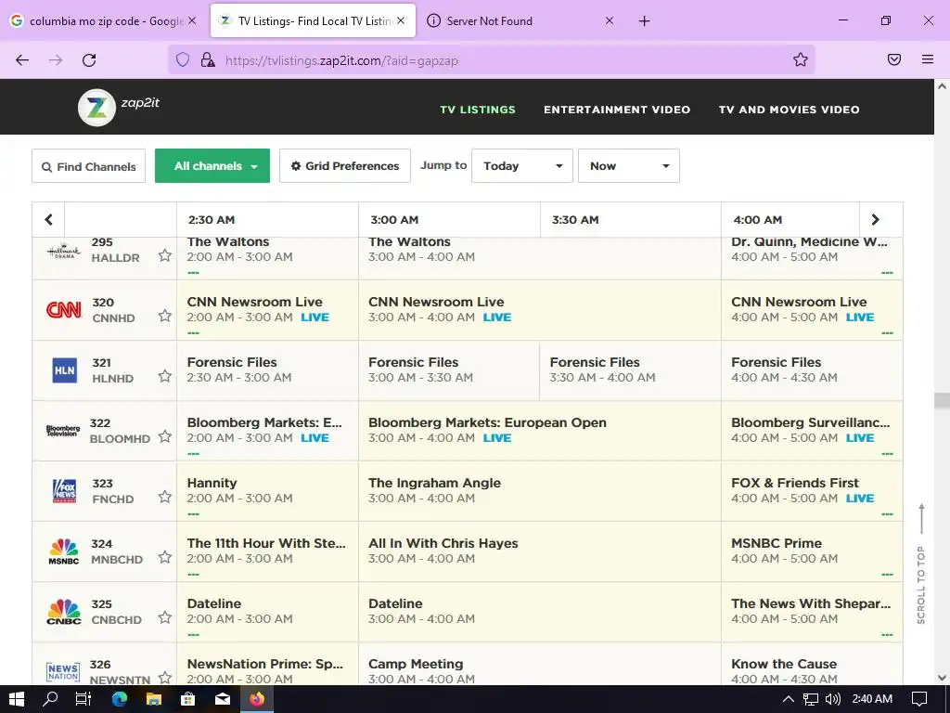Screen dimensions: 950x713
Task: Click the Hallmark Drama channel logo
Action: pos(64,251)
